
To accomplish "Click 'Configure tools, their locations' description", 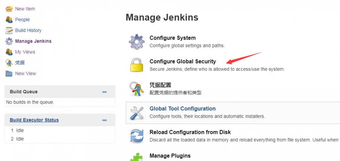I will pyautogui.click(x=207, y=116).
